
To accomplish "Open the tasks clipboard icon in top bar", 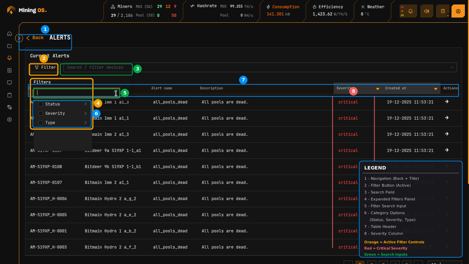I will pyautogui.click(x=443, y=11).
